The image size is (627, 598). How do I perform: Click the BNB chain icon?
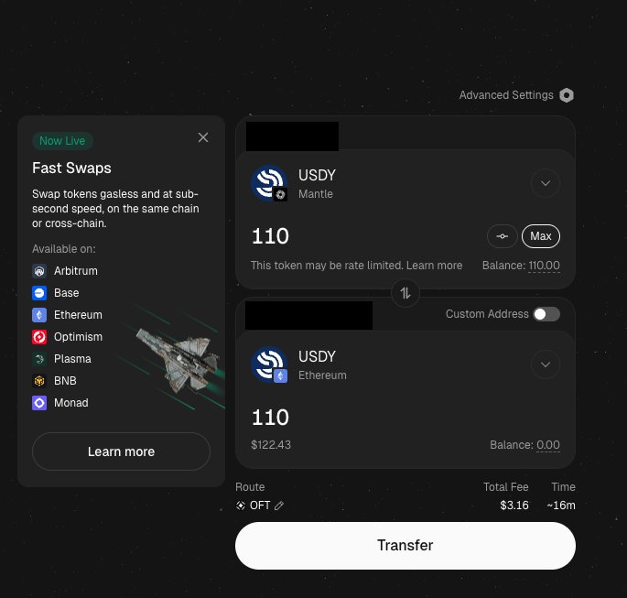pos(39,381)
